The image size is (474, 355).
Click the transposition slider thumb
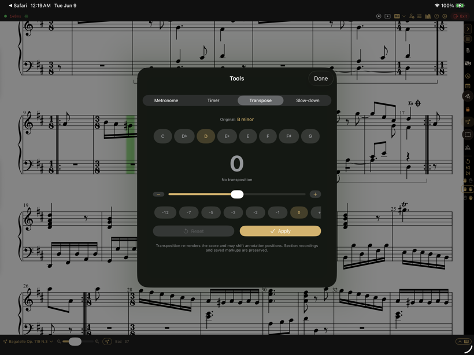[x=237, y=194]
